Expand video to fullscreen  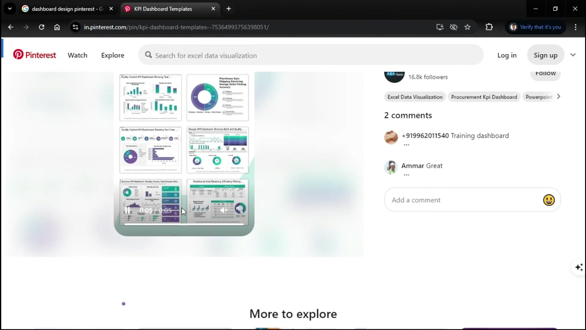pos(240,210)
